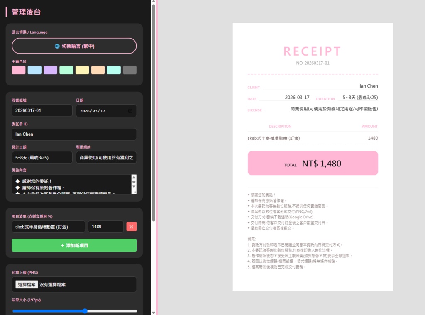
Task: Click the 印章大小 slider handle
Action: [85, 311]
